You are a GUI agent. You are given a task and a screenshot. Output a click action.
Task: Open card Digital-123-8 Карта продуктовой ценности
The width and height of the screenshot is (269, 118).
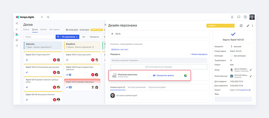(82, 71)
